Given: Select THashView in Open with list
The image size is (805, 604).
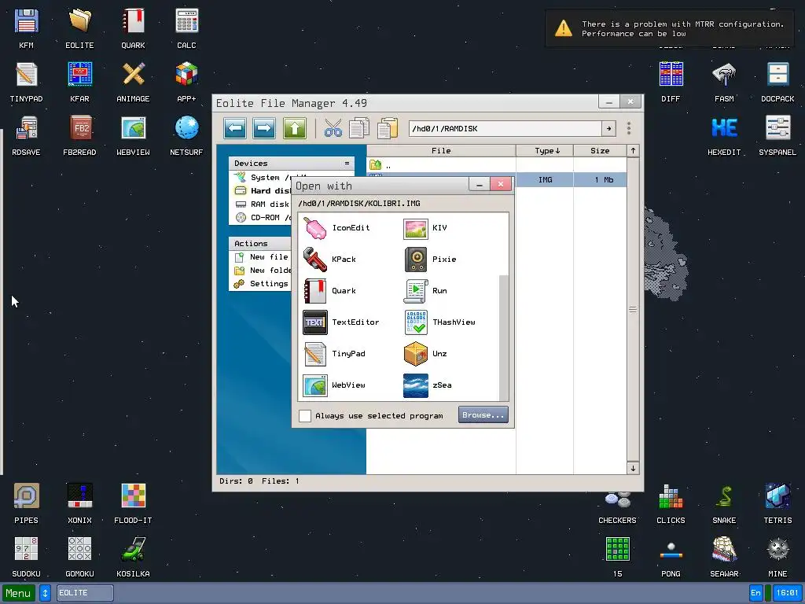Looking at the screenshot, I should tap(439, 322).
